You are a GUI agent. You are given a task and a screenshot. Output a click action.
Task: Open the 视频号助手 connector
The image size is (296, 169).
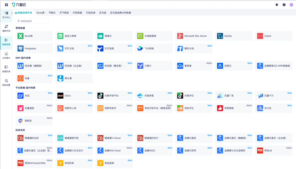tap(114, 108)
